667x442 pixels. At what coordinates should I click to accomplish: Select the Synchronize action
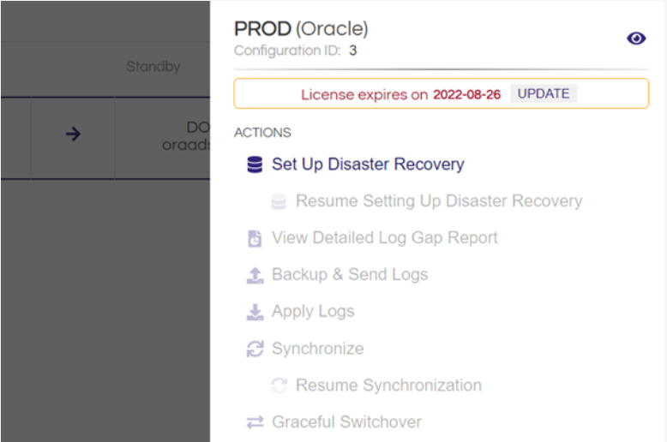pyautogui.click(x=317, y=349)
